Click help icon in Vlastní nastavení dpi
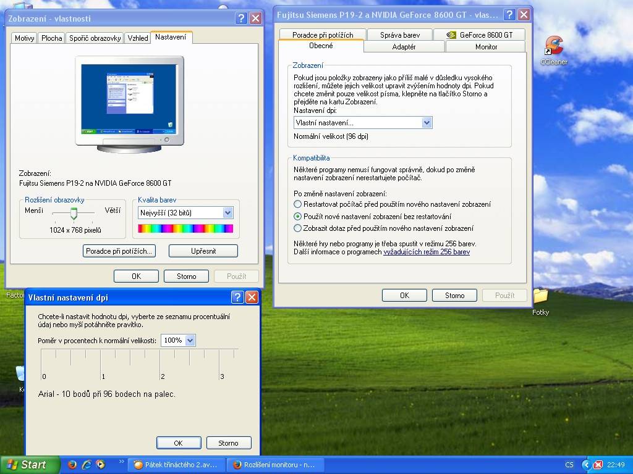This screenshot has height=474, width=633. coord(237,297)
